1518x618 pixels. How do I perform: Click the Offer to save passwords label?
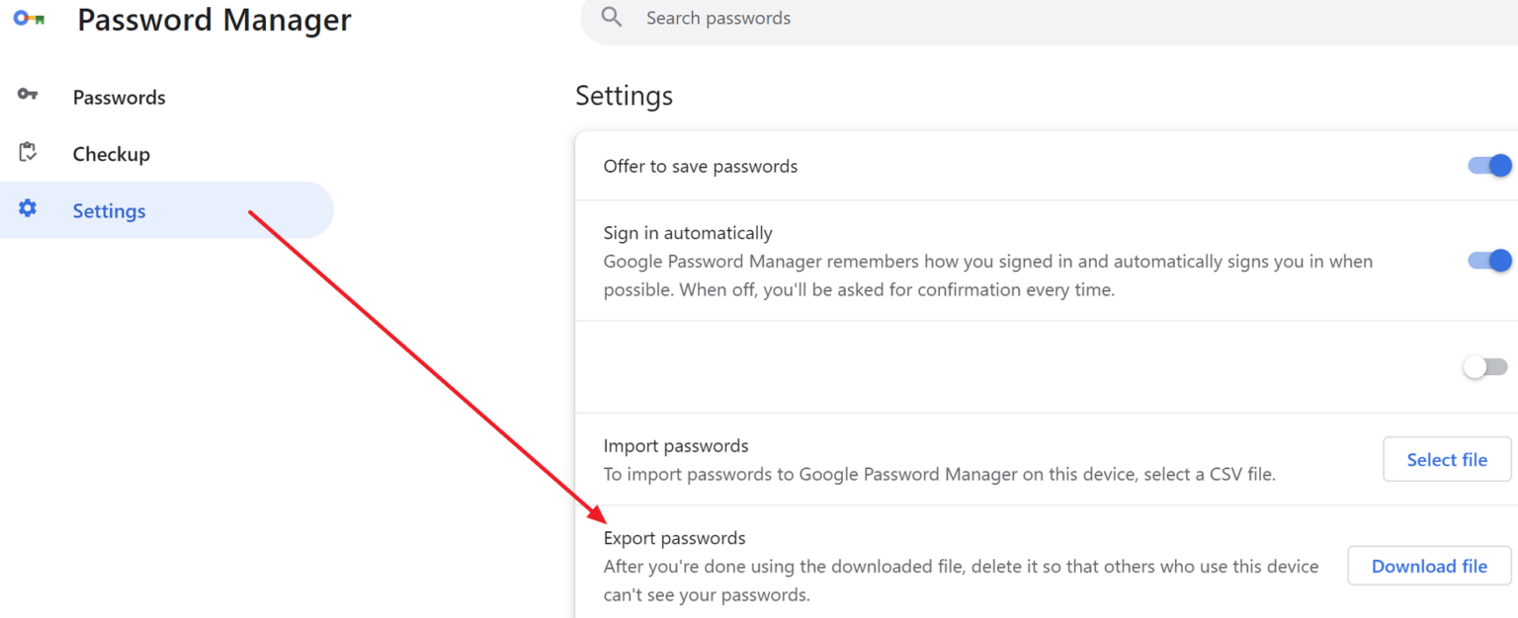(x=701, y=166)
